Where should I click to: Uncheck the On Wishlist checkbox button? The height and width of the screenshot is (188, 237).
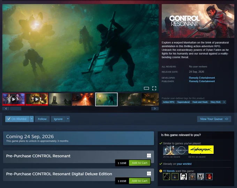point(17,119)
